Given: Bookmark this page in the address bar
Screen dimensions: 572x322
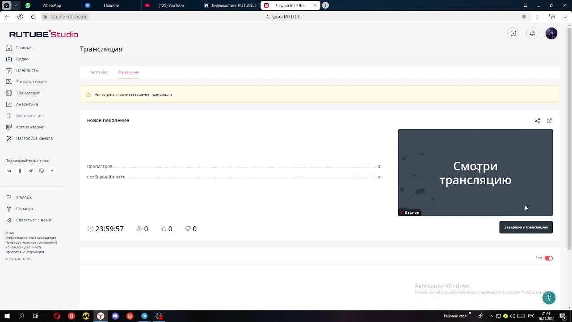Looking at the screenshot, I should click(x=524, y=17).
